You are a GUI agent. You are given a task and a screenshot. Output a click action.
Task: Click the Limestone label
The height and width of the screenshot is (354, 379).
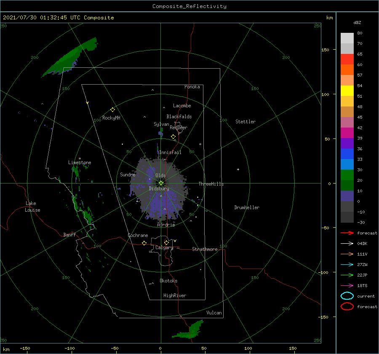(x=80, y=162)
